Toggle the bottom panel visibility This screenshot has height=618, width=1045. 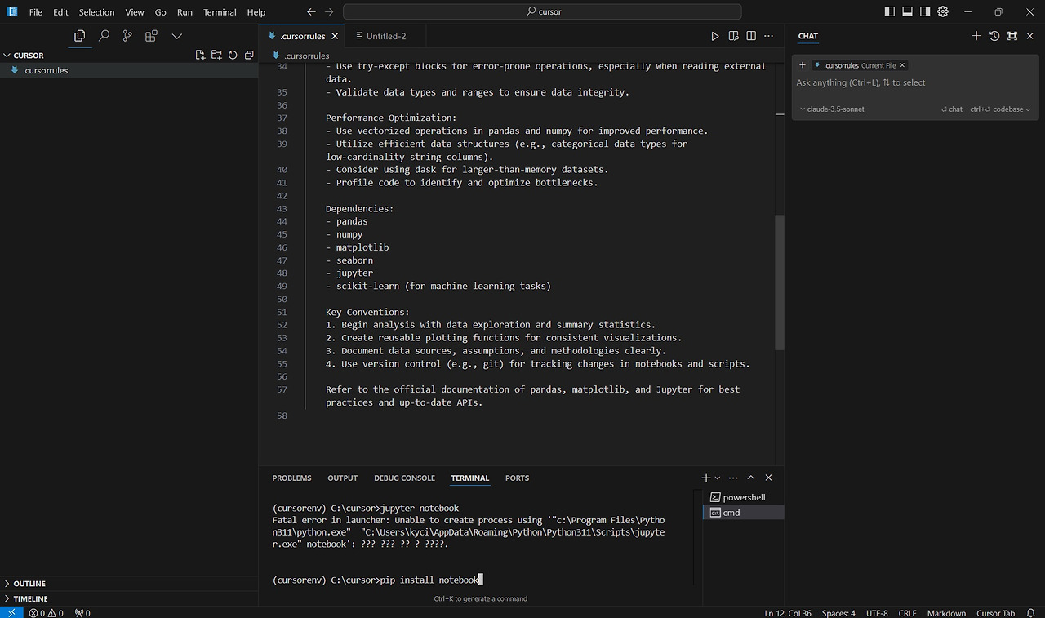coord(907,12)
